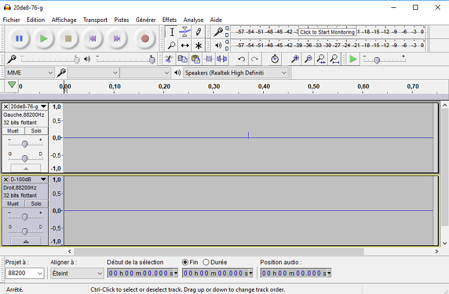Solo the 20de8-76-g track
This screenshot has height=294, width=449.
pyautogui.click(x=36, y=131)
